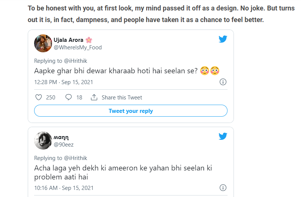The width and height of the screenshot is (301, 197).
Task: Open info icon on 90eez tweet
Action: (x=223, y=188)
